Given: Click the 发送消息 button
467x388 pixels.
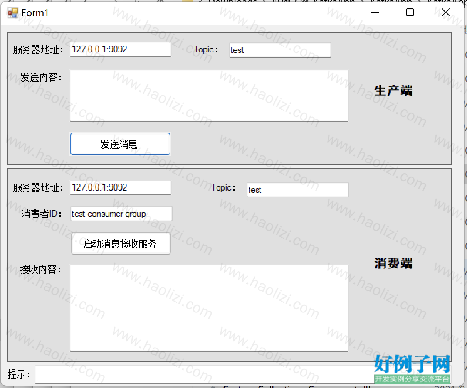Looking at the screenshot, I should (120, 144).
